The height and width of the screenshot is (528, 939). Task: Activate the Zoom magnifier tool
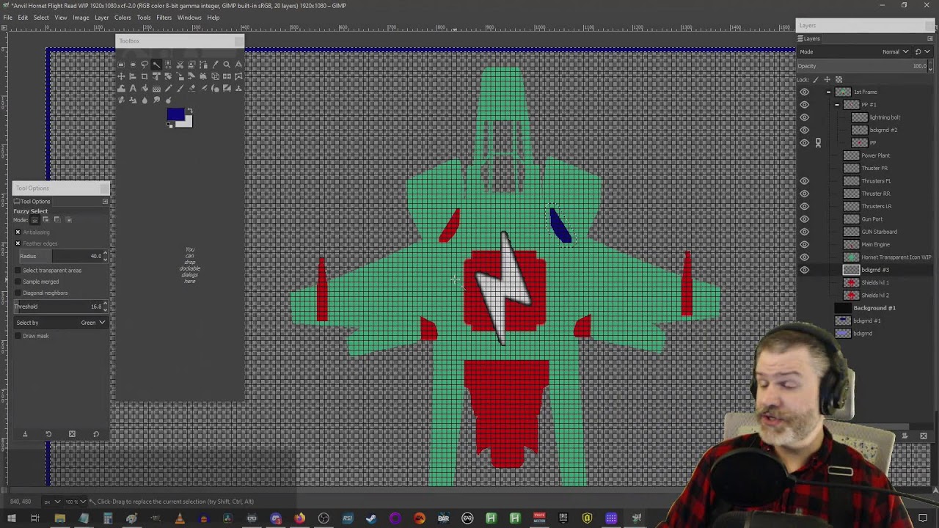pyautogui.click(x=227, y=65)
